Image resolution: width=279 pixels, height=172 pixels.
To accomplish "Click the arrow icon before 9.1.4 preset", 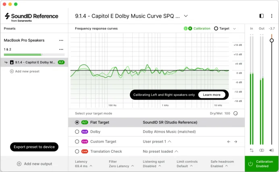I will pos(6,62).
